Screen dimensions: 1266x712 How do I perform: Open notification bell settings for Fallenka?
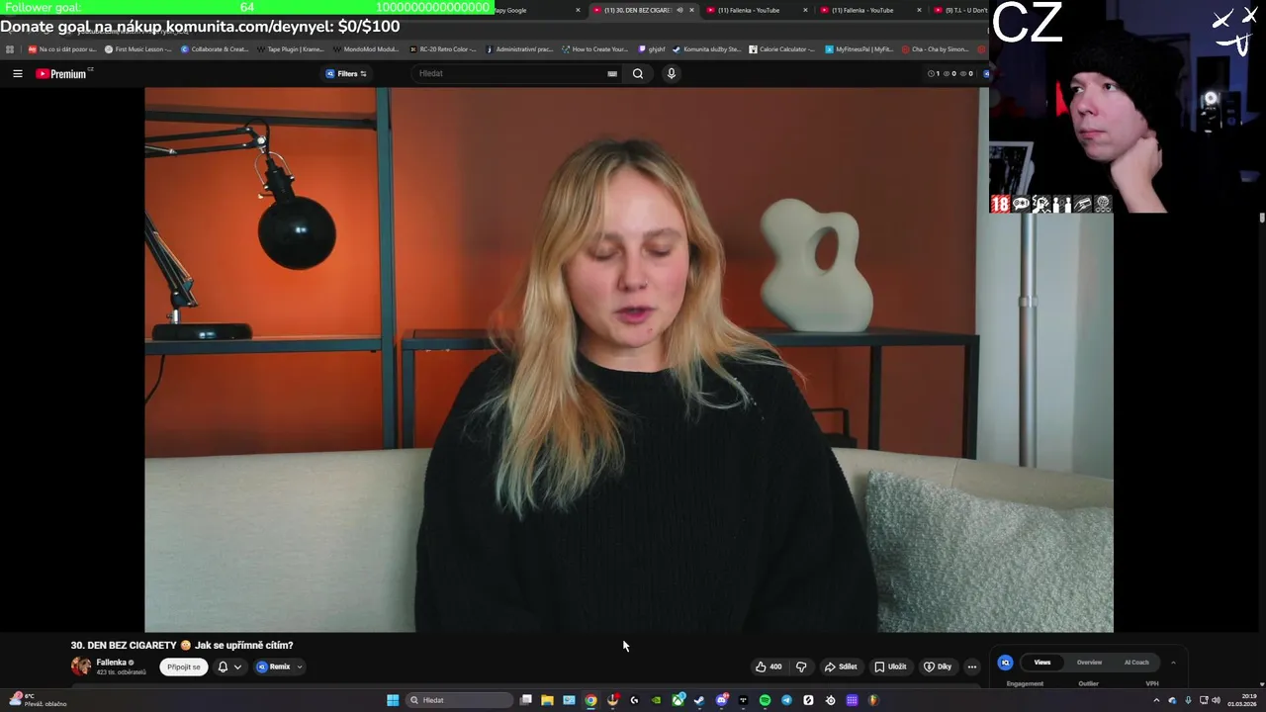223,667
